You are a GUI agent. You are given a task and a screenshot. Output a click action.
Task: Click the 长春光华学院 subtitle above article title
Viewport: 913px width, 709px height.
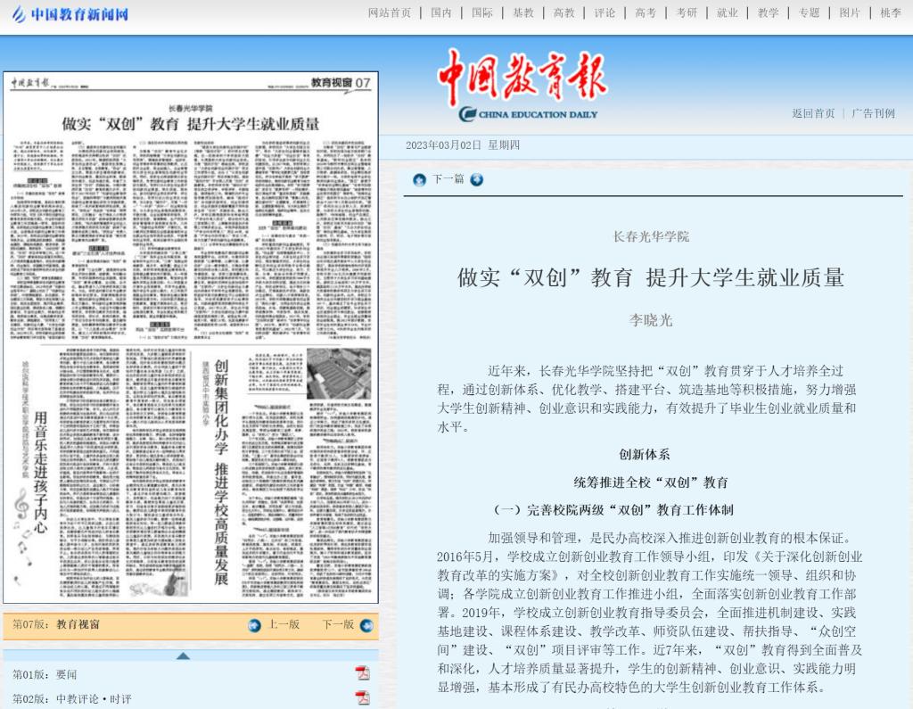click(651, 236)
